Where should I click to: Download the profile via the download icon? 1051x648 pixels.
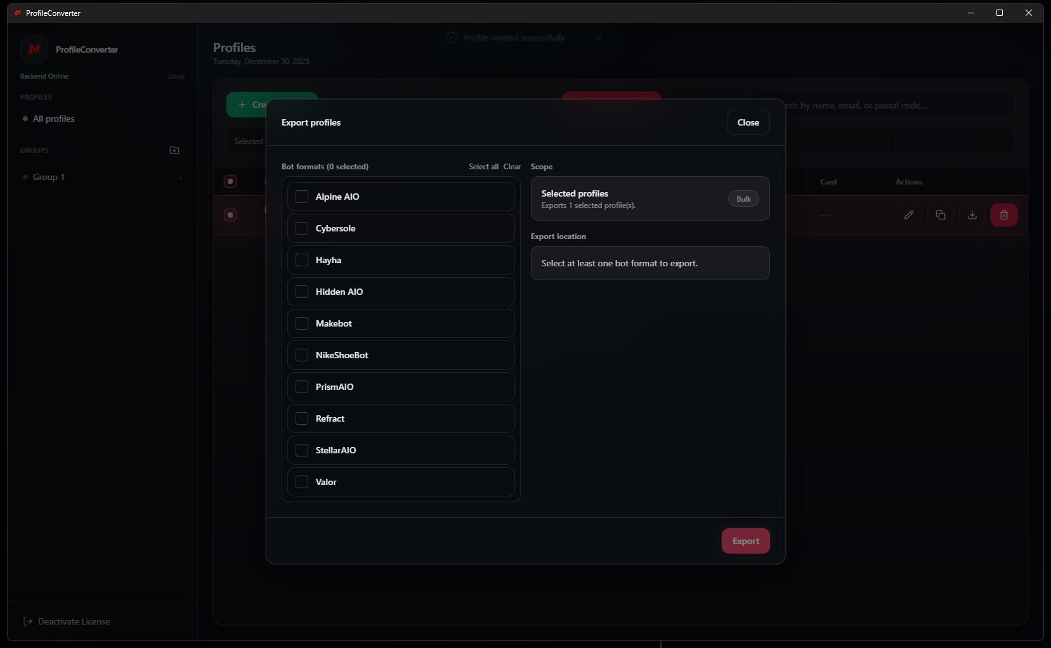point(972,215)
